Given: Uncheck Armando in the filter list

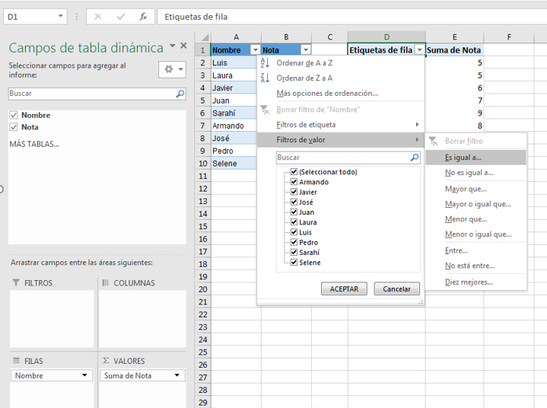Looking at the screenshot, I should point(294,182).
